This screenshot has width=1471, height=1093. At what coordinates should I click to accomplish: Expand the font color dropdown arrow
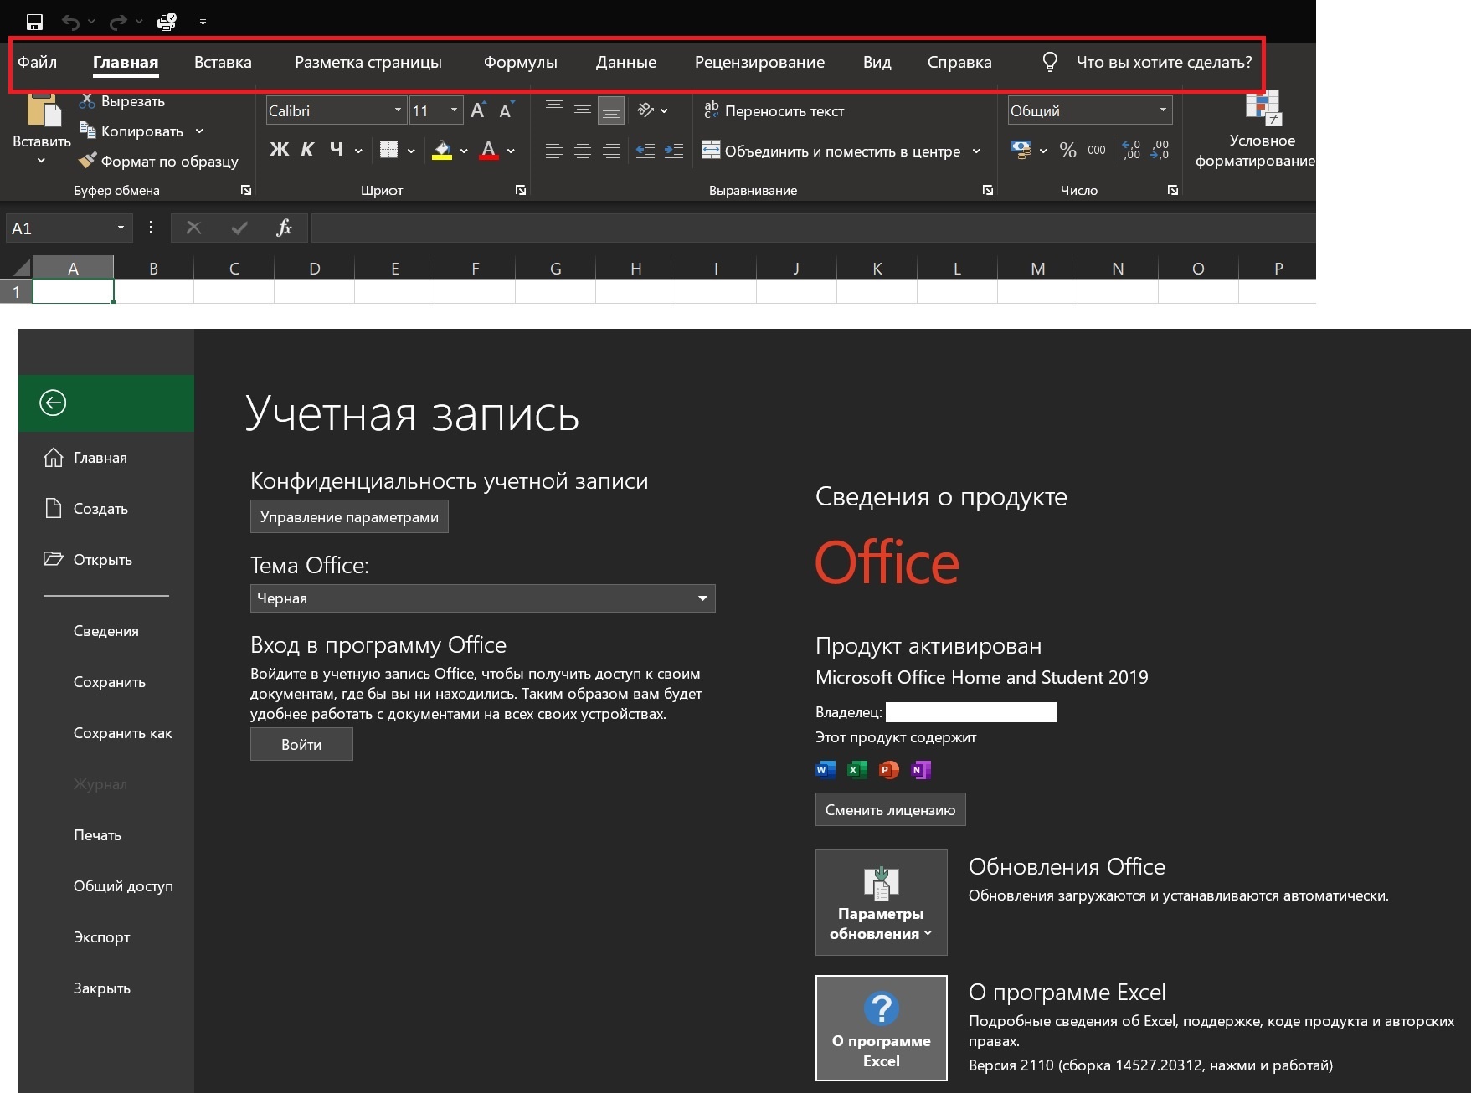pyautogui.click(x=511, y=151)
